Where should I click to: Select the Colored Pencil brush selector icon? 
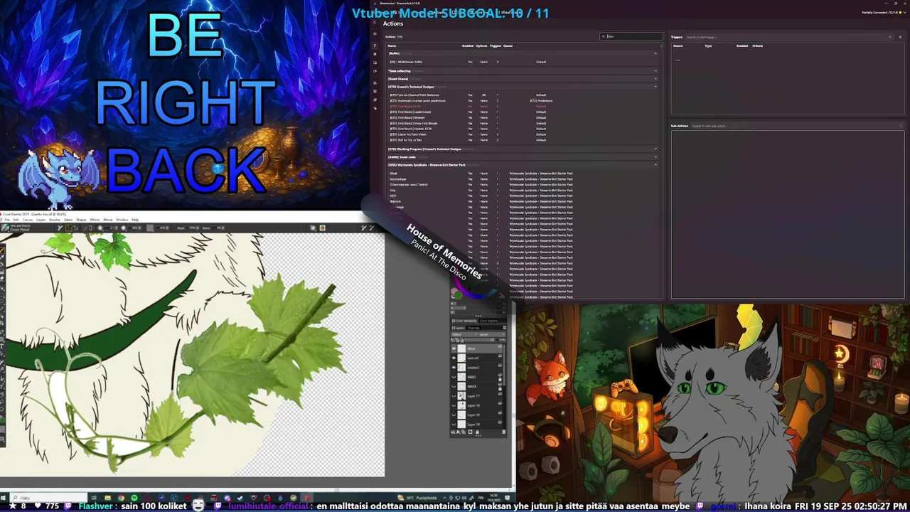(x=4, y=228)
